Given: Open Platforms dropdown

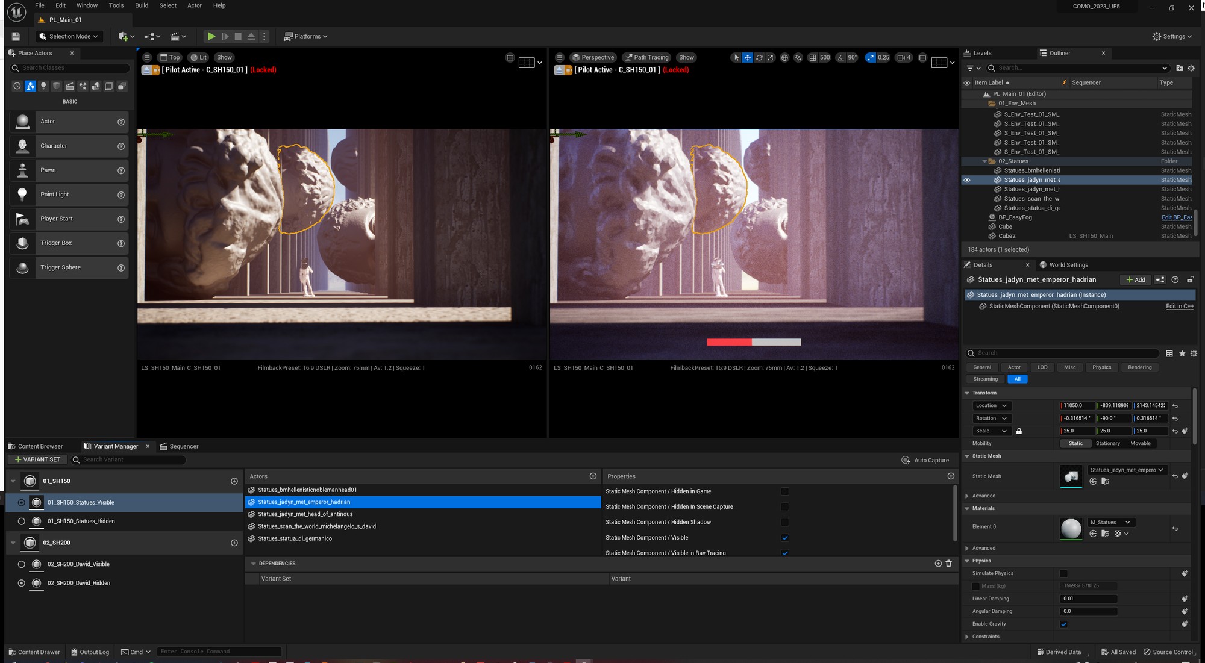Looking at the screenshot, I should point(306,36).
